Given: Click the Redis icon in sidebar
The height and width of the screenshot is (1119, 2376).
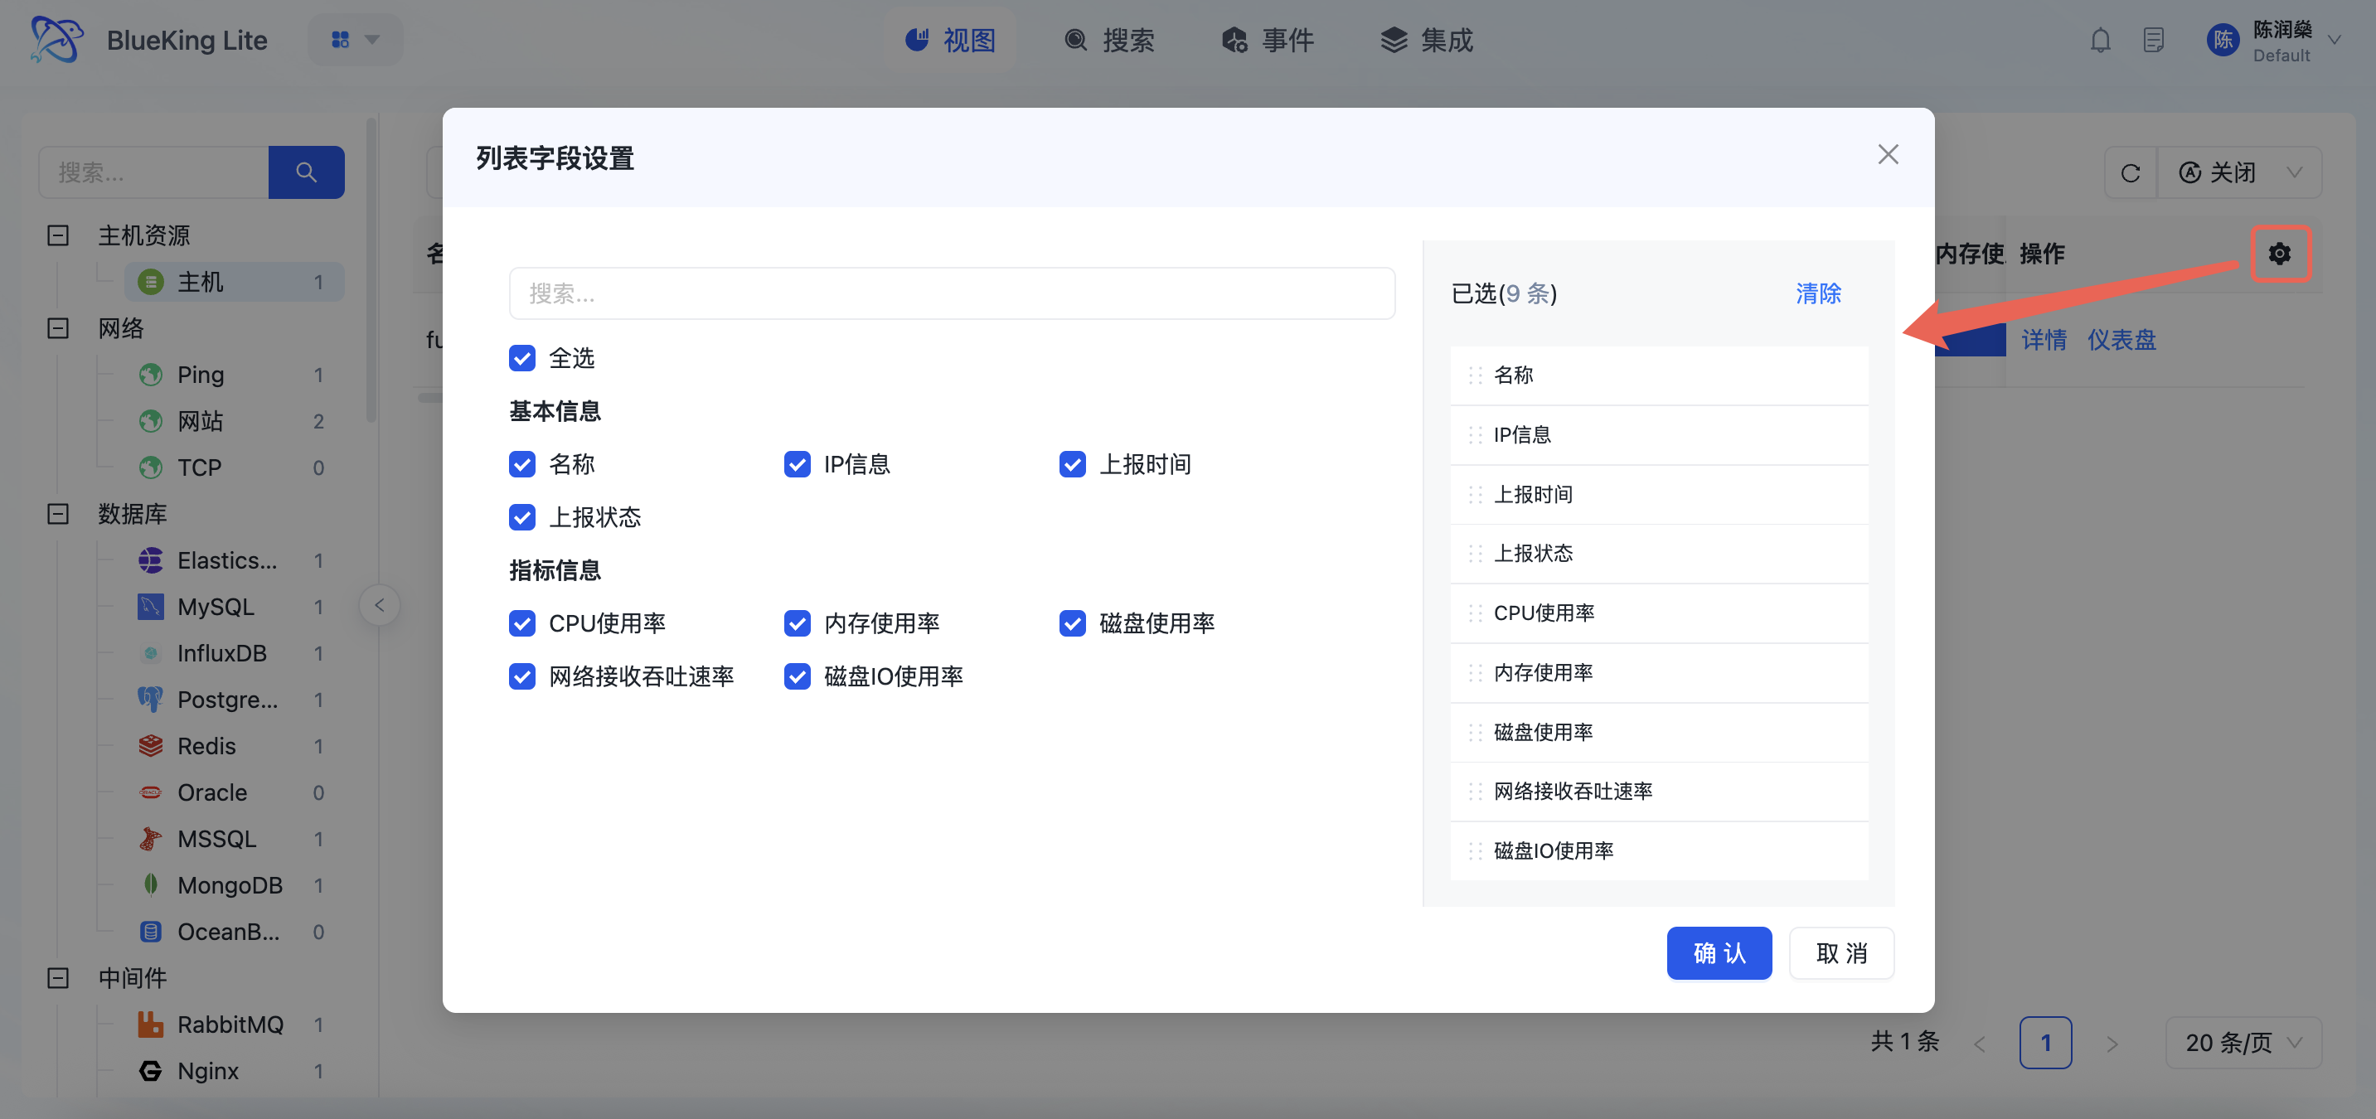Looking at the screenshot, I should click(x=150, y=745).
